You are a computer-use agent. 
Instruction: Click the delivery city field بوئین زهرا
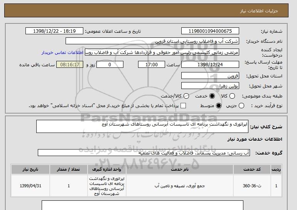pyautogui.click(x=210, y=86)
